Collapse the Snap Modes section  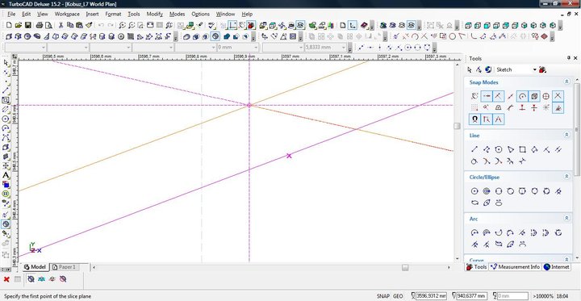coord(566,82)
